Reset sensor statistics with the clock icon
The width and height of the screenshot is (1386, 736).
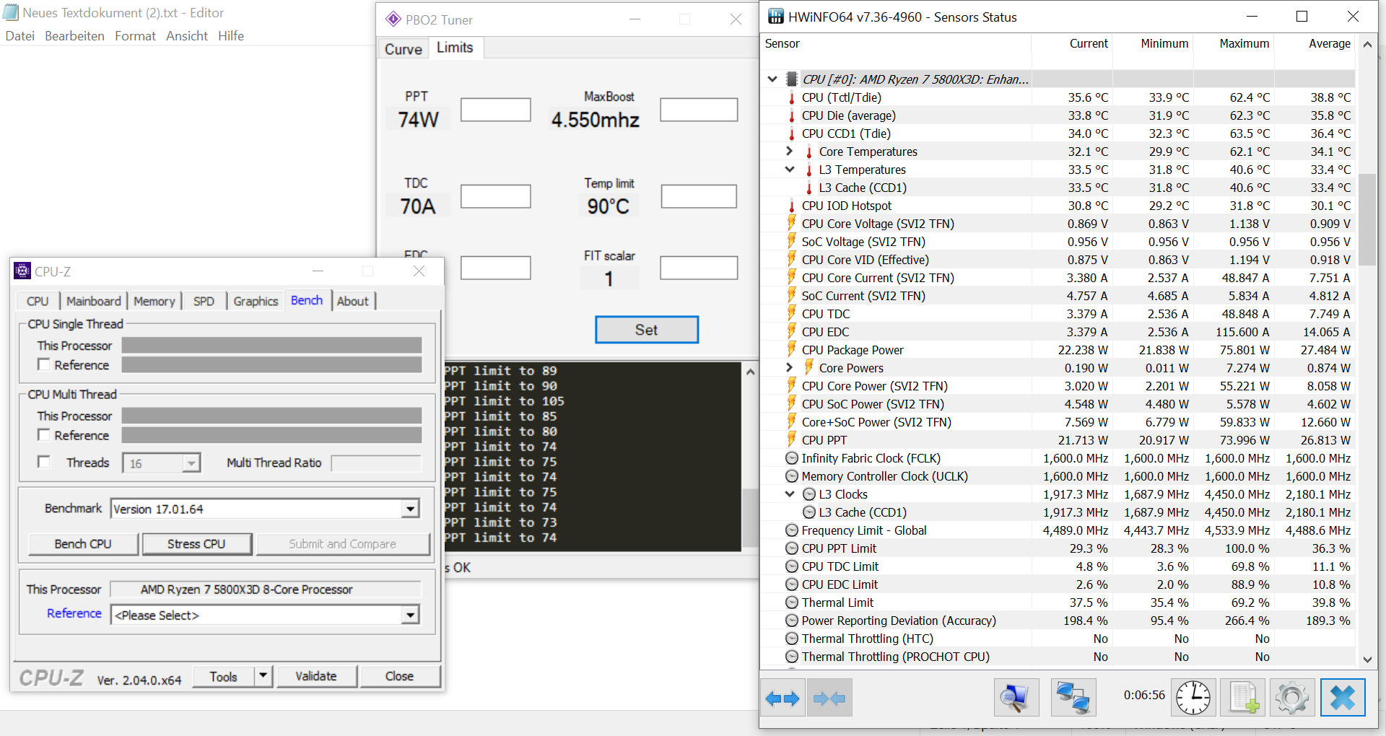click(x=1193, y=698)
